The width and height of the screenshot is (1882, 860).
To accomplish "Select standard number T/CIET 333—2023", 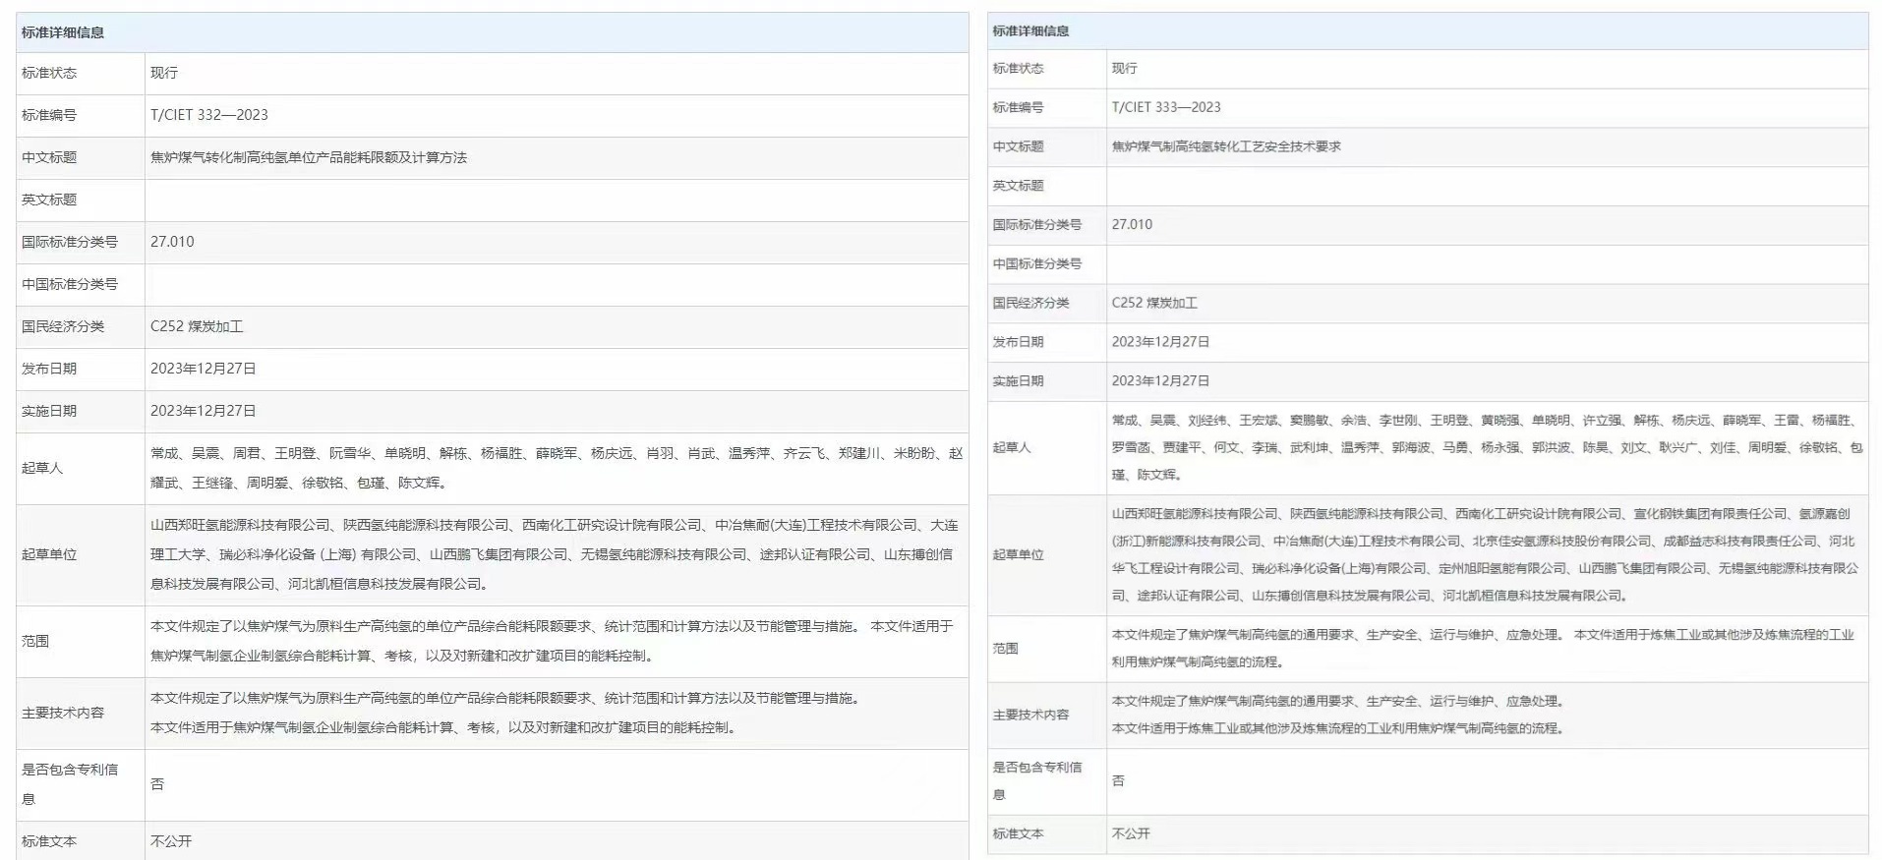I will click(x=1166, y=107).
